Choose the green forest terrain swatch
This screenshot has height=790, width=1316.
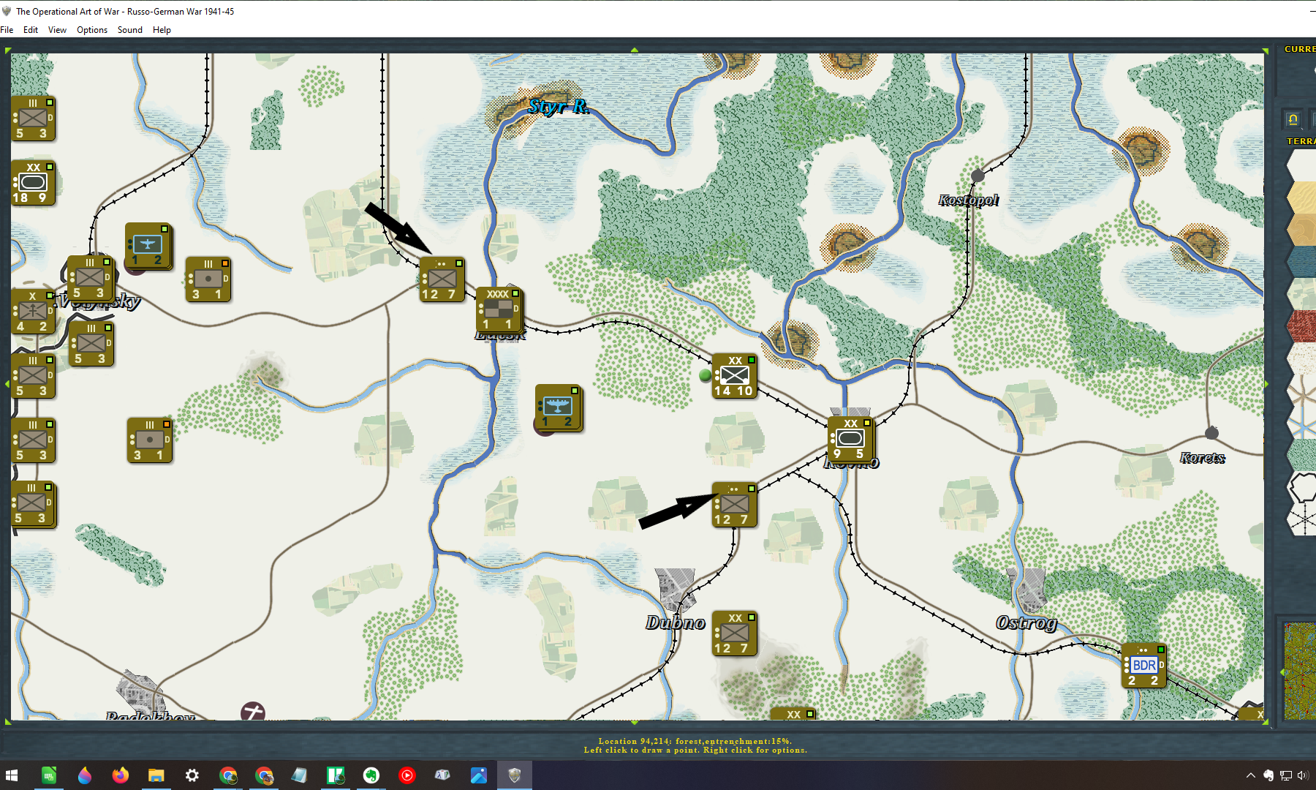pos(1302,455)
